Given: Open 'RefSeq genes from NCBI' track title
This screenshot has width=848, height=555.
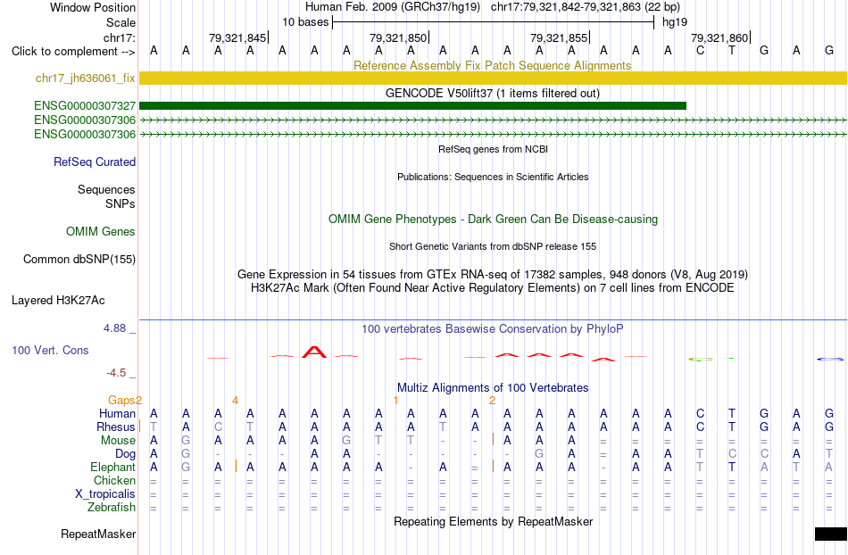Looking at the screenshot, I should pos(493,149).
